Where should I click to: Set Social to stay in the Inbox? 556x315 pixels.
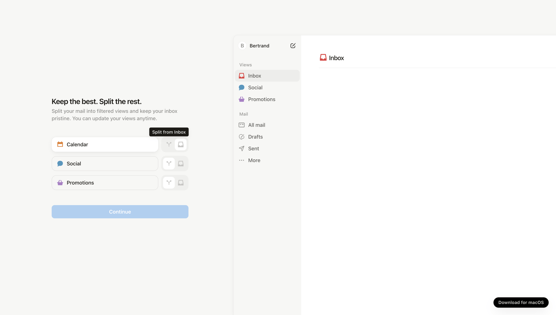(x=180, y=163)
